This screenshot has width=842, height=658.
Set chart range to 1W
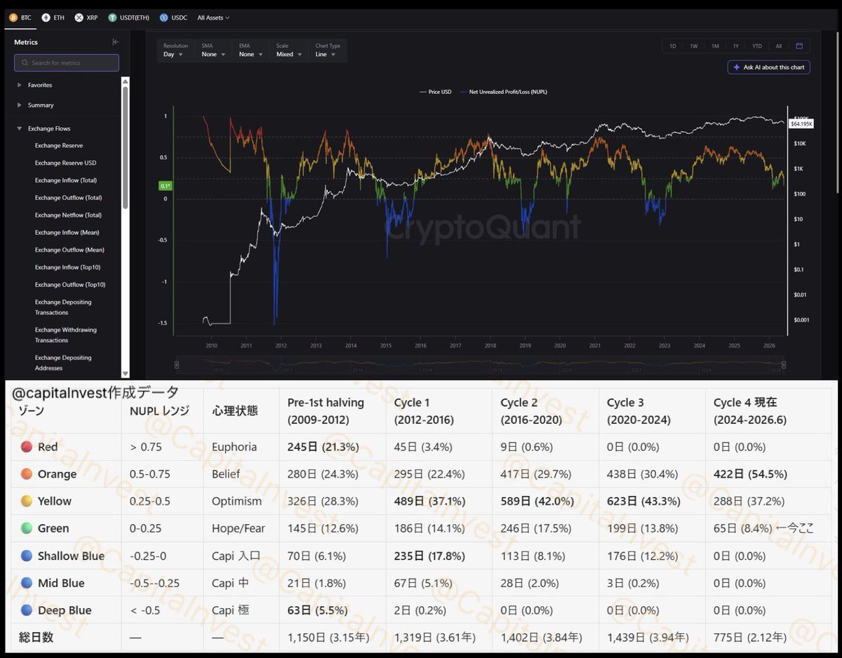(x=694, y=46)
